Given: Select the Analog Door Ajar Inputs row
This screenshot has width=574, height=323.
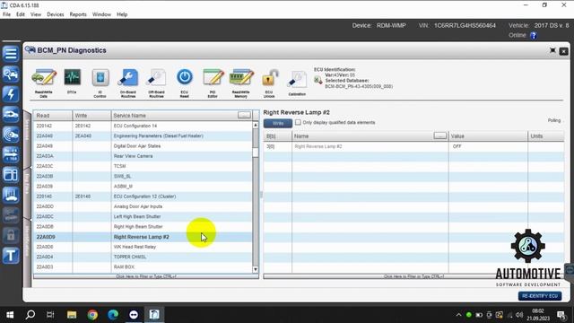Looking at the screenshot, I should [143, 206].
